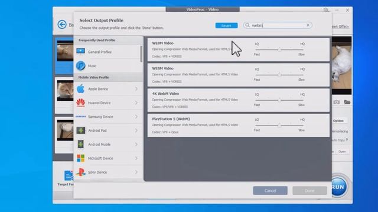Open Music profile category
The height and width of the screenshot is (212, 378).
click(x=107, y=65)
